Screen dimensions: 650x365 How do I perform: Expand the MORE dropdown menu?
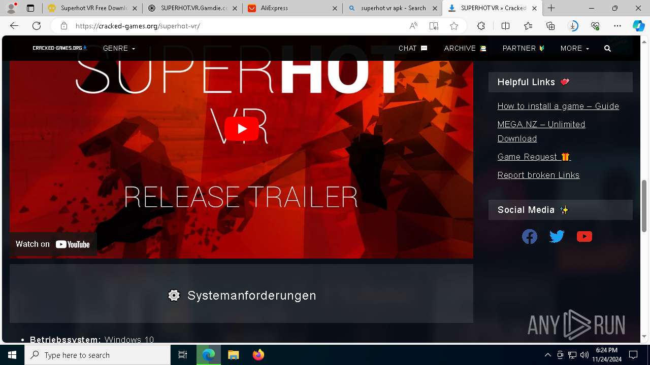[x=575, y=48]
